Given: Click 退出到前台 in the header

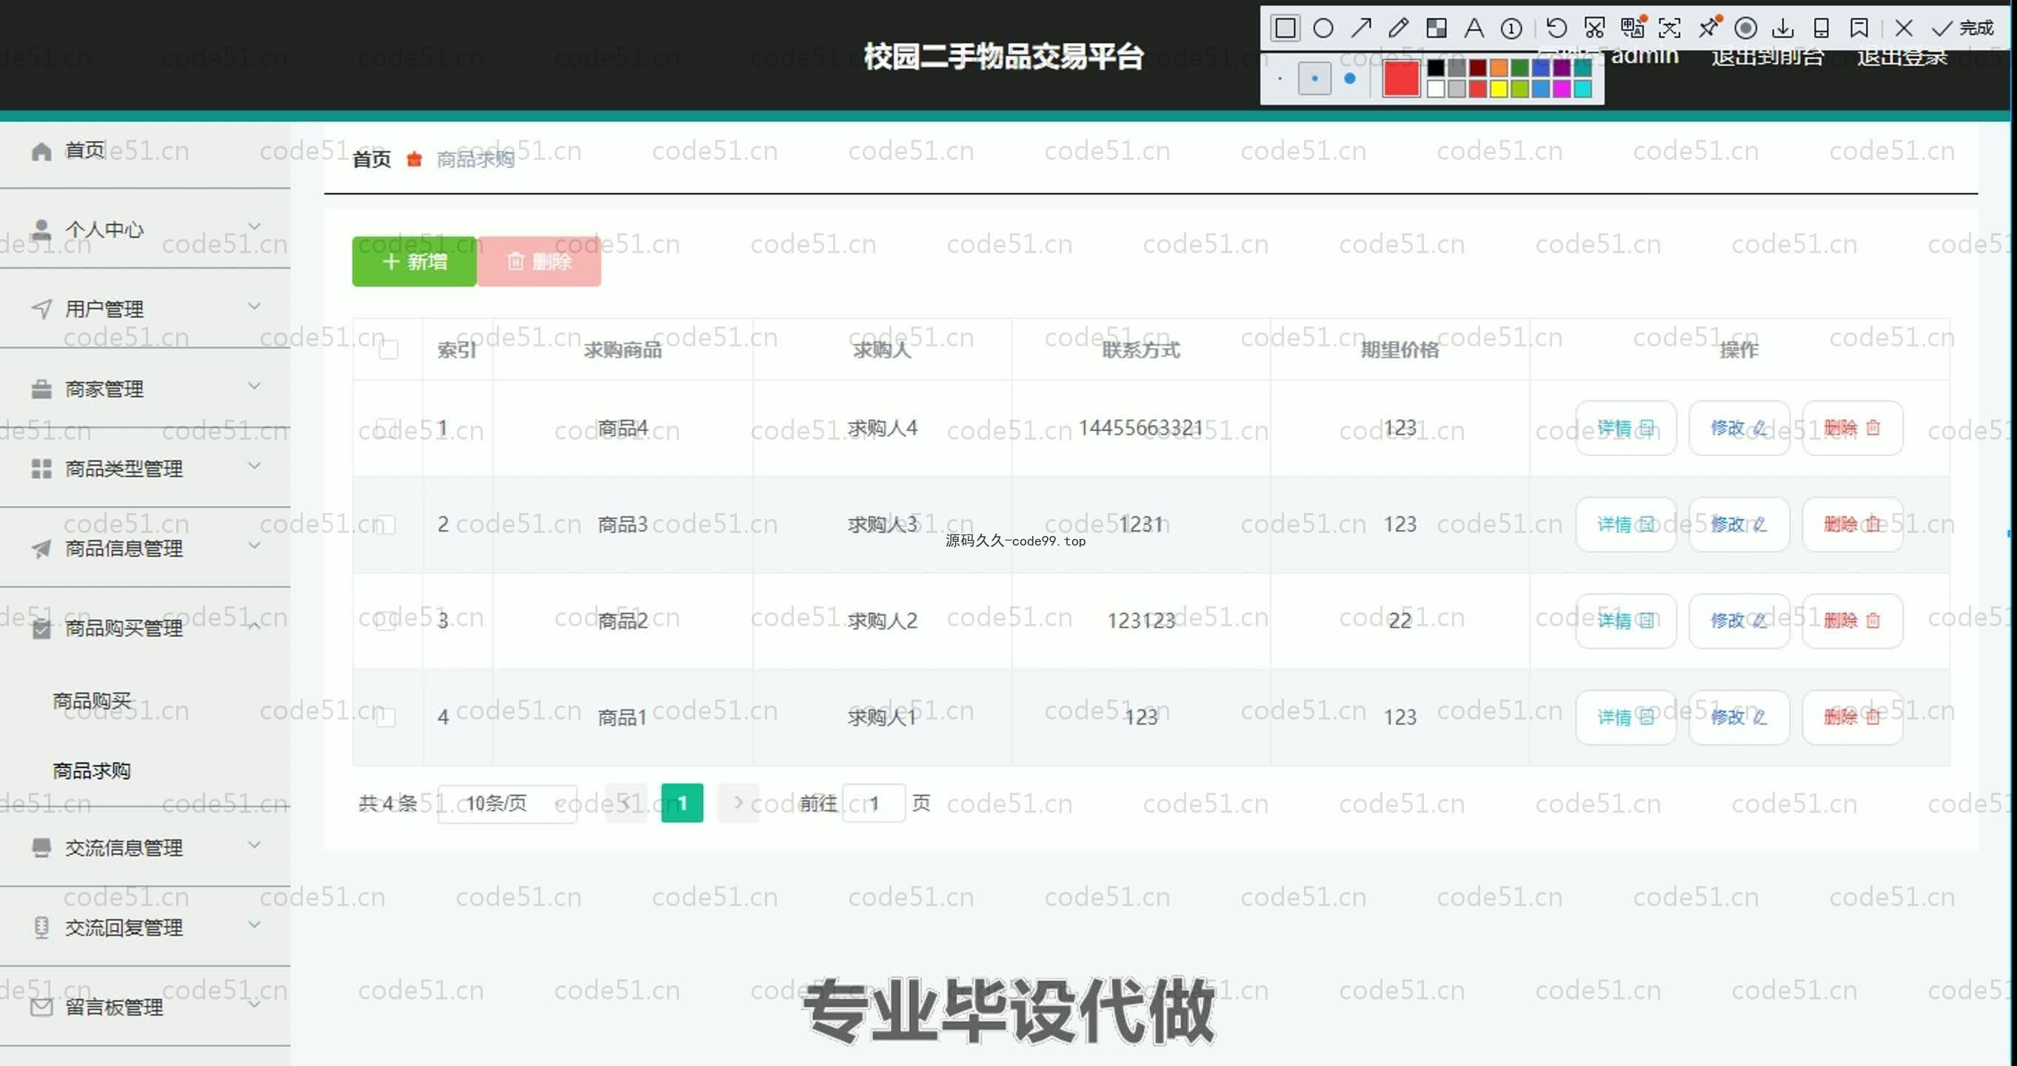Looking at the screenshot, I should (x=1768, y=56).
